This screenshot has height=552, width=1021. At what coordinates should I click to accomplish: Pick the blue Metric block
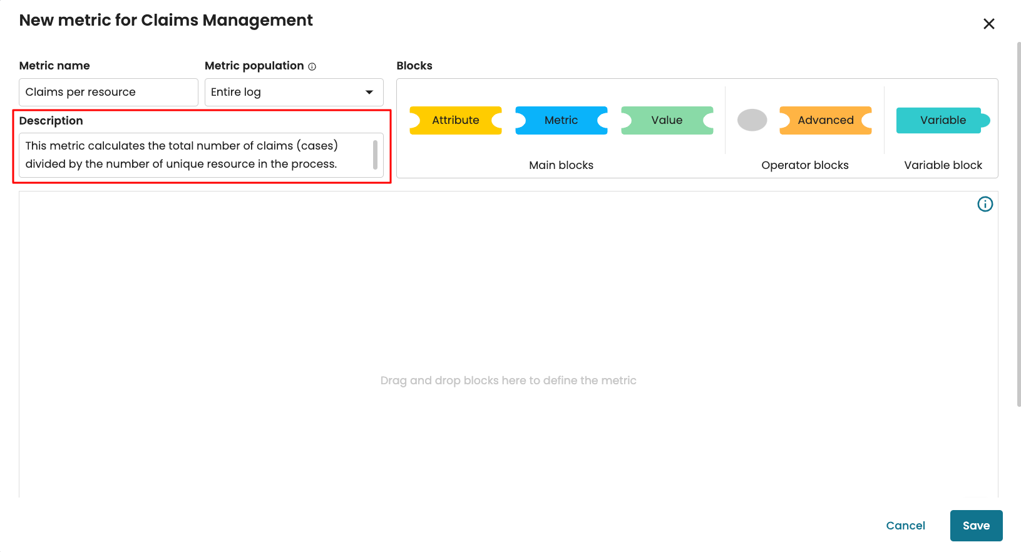click(561, 120)
